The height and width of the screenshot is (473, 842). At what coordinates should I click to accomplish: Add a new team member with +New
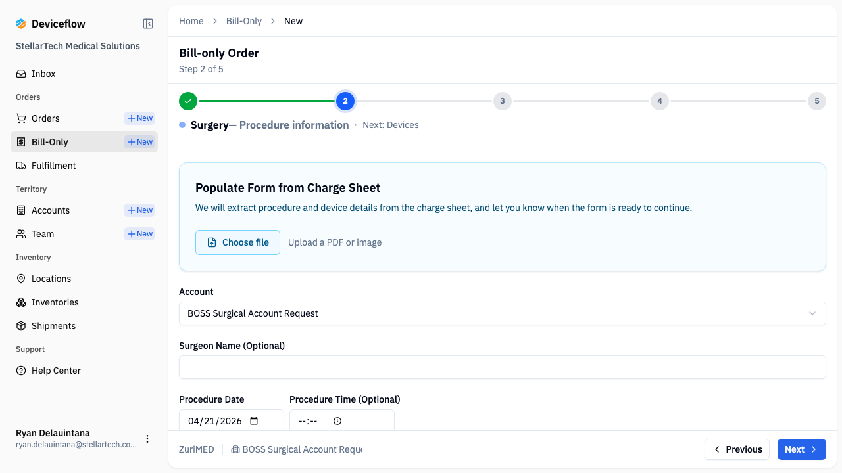[139, 234]
